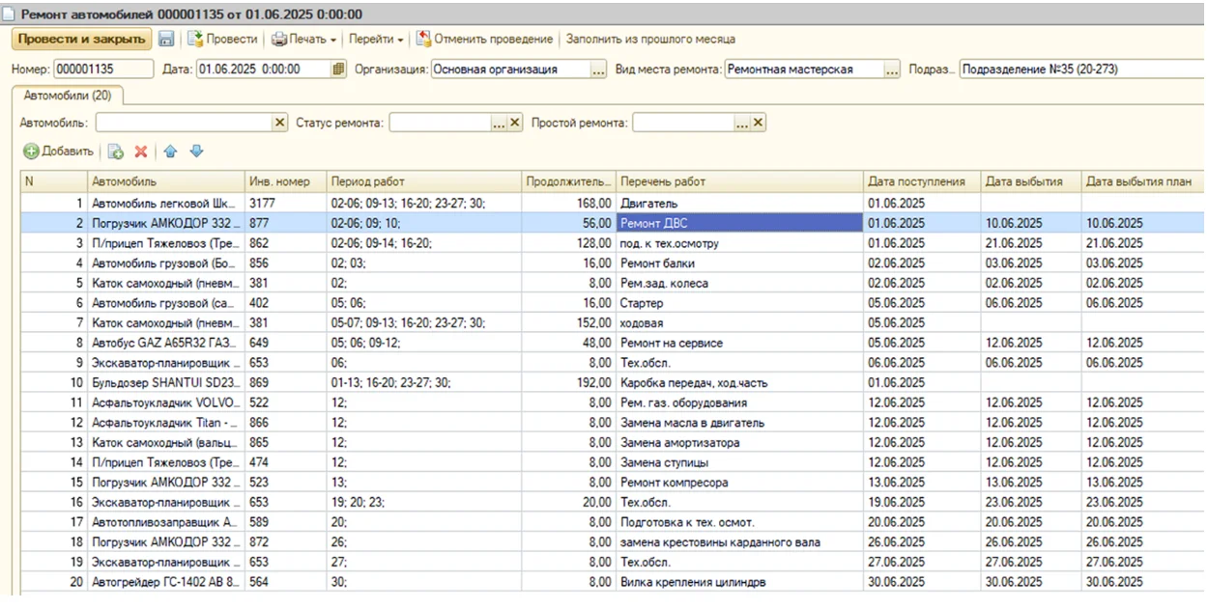Expand the Перейти menu
1208x609 pixels.
click(x=377, y=40)
